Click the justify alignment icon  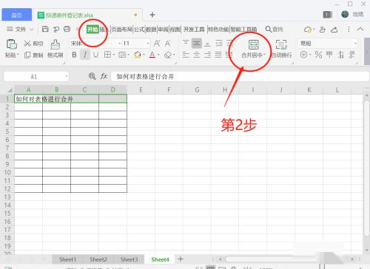coord(218,55)
